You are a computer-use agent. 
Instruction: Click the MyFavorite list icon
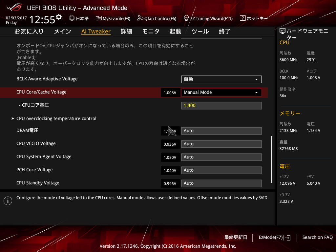click(x=98, y=18)
